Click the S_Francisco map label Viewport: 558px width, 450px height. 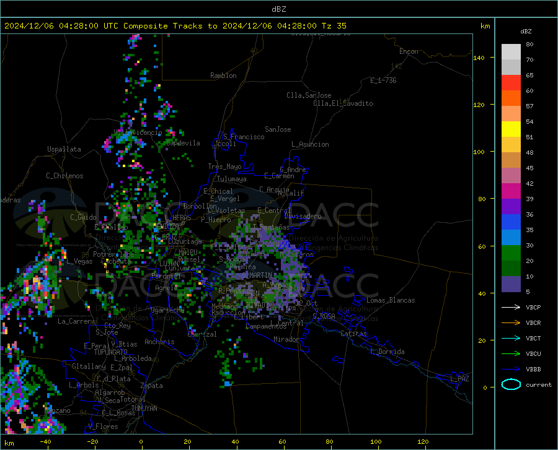click(x=244, y=137)
